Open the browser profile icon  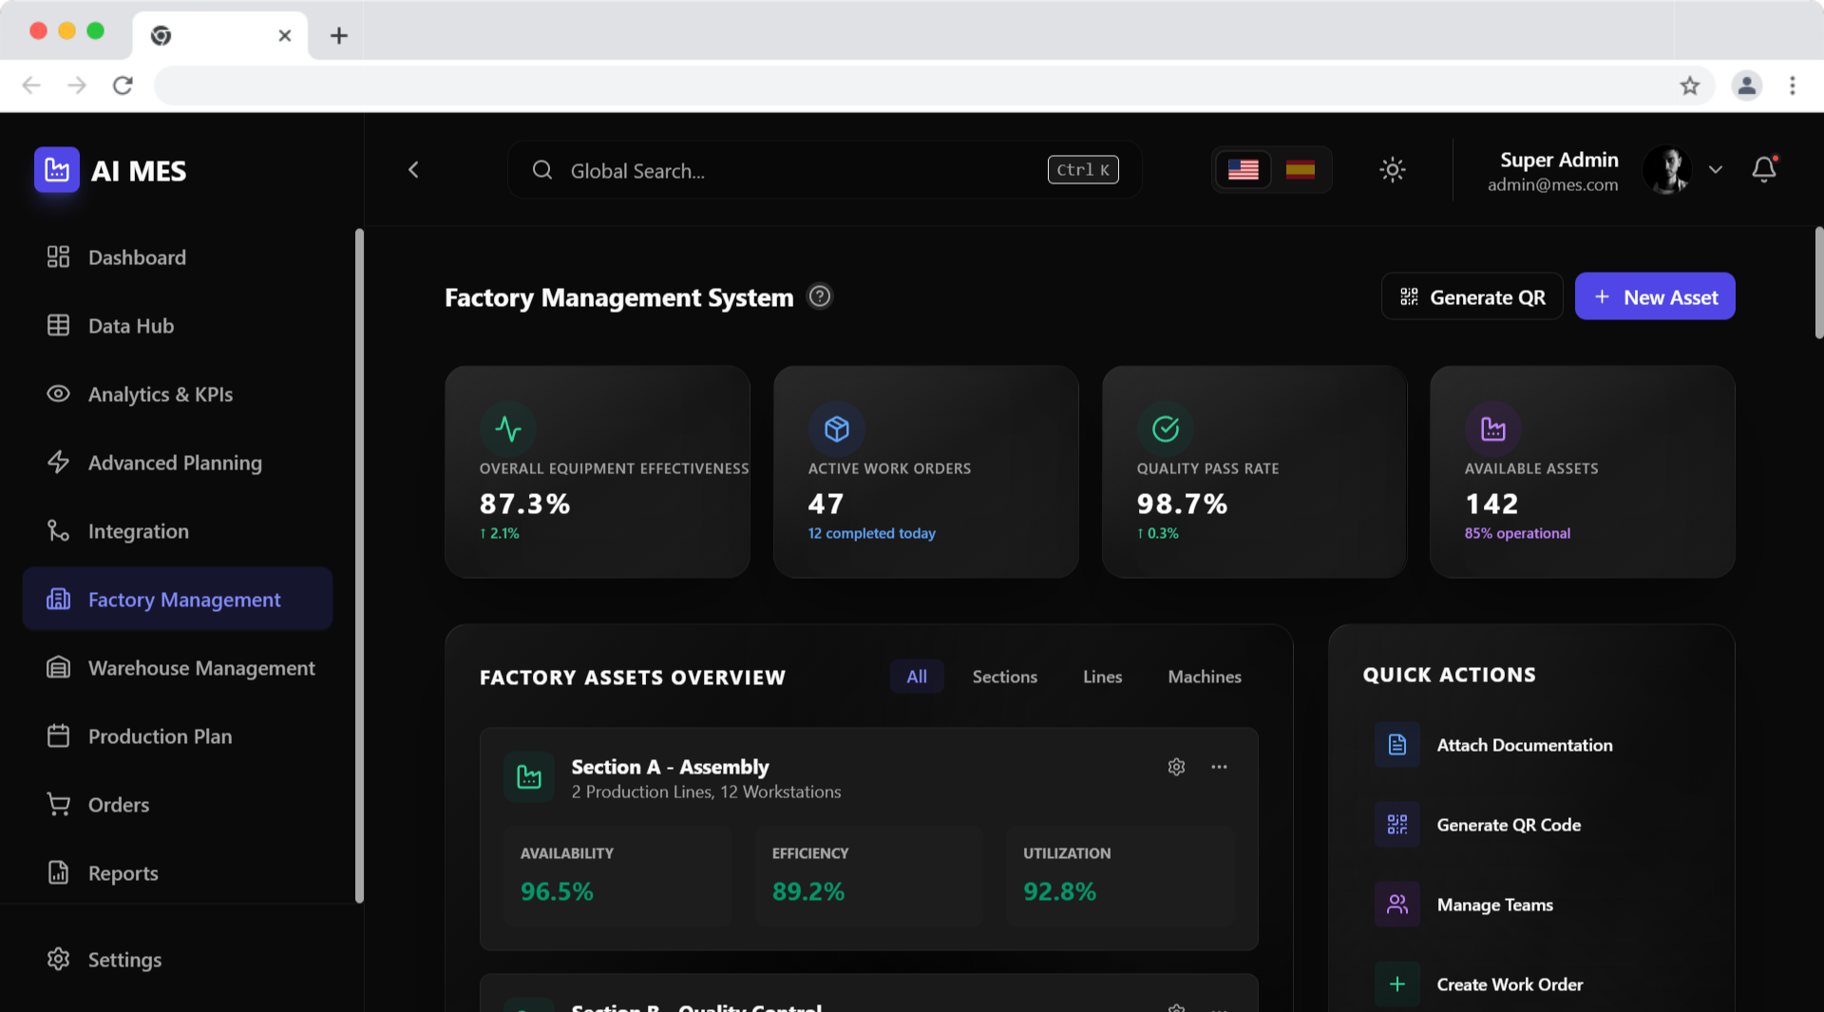pos(1746,86)
